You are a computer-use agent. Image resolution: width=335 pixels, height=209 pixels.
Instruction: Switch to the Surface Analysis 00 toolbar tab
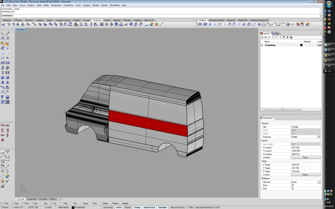[259, 20]
